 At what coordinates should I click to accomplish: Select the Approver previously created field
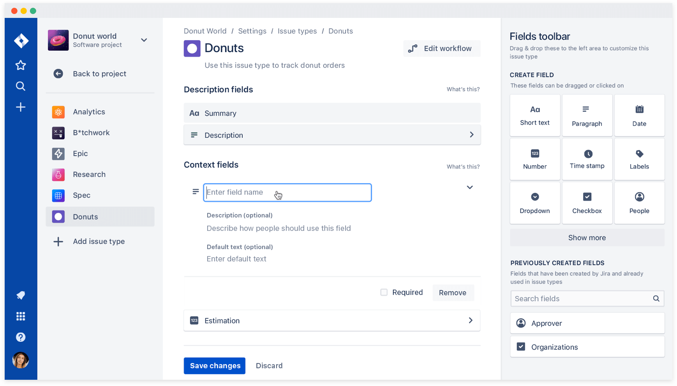tap(587, 323)
